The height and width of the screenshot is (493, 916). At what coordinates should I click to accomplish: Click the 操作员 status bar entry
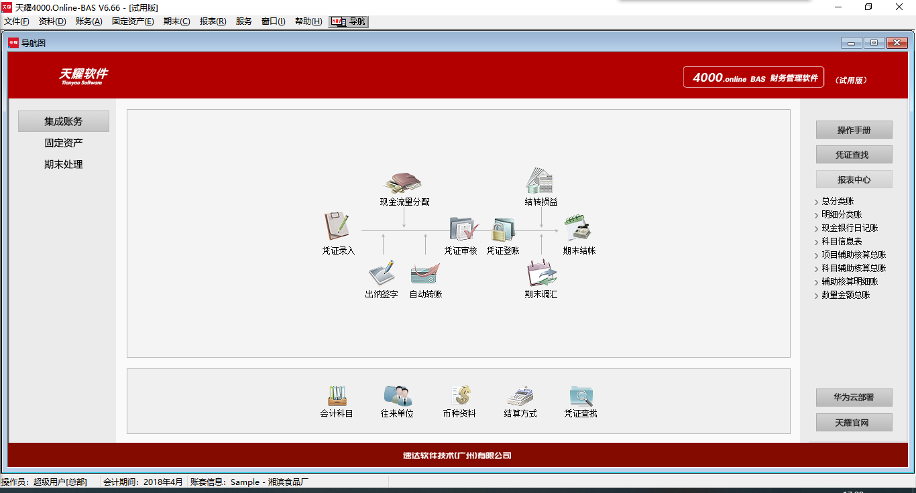[x=44, y=482]
